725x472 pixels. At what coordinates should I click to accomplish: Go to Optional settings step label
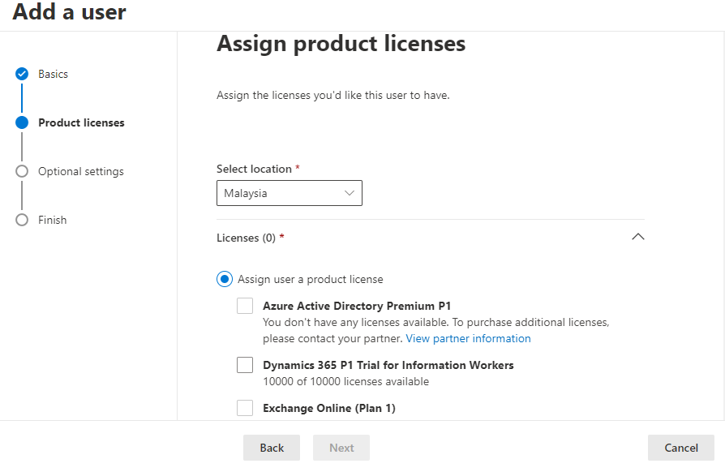click(81, 171)
